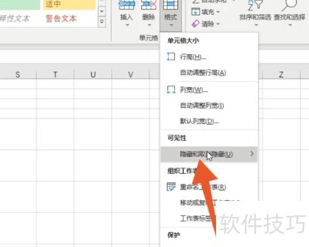309x247 pixels.
Task: Click the Rename Sheet icon
Action: (x=171, y=187)
